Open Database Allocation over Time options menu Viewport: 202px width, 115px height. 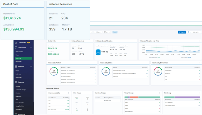pyautogui.click(x=199, y=41)
